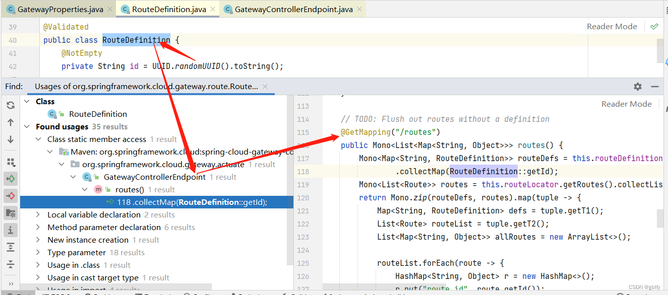668x295 pixels.
Task: Close the Usages results tab
Action: click(x=265, y=87)
